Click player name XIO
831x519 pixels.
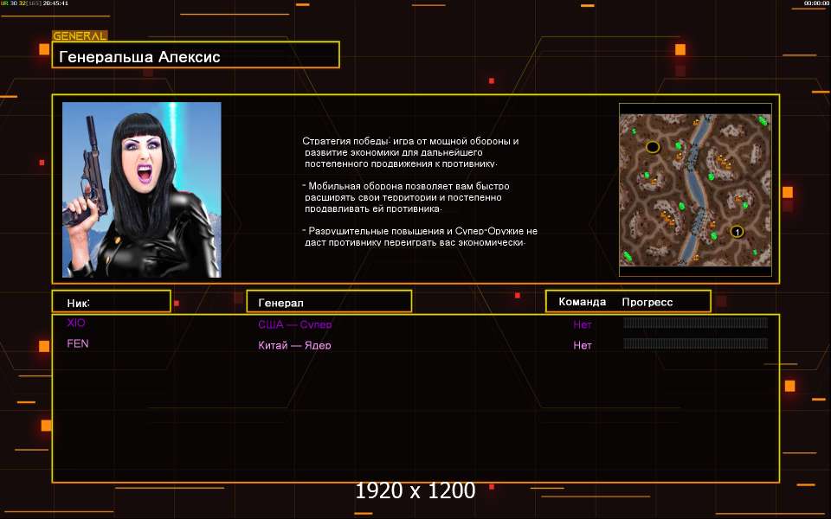point(76,323)
